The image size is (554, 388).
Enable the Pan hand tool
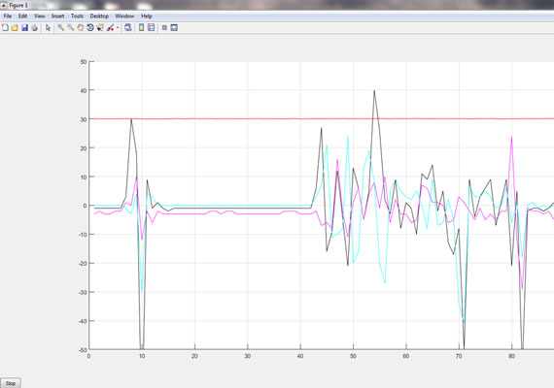[x=81, y=27]
